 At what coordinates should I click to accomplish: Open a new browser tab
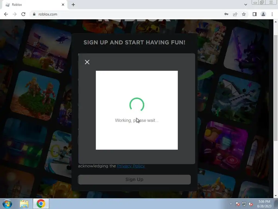(x=73, y=5)
